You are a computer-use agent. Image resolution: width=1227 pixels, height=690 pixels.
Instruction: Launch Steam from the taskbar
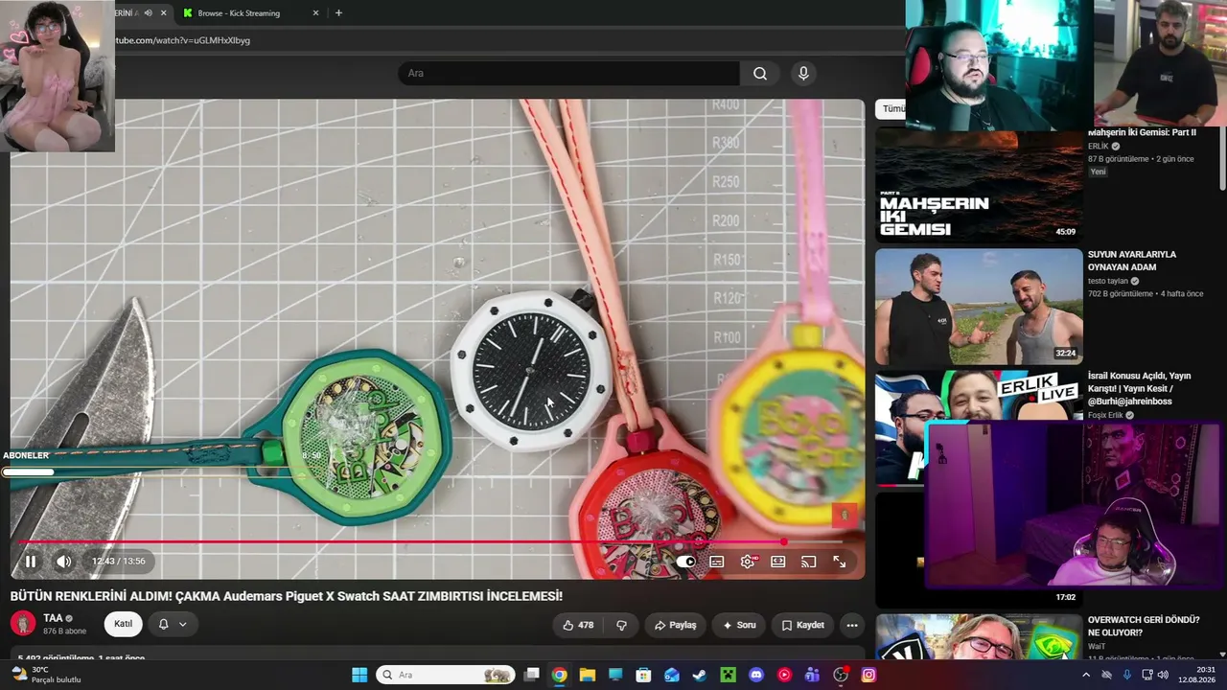tap(700, 675)
